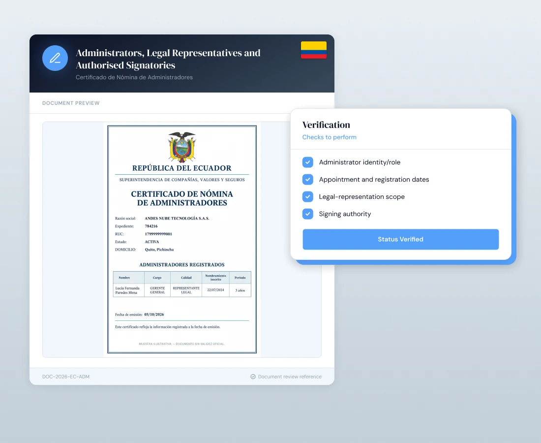
Task: Click the Checks to perform link
Action: pos(329,137)
